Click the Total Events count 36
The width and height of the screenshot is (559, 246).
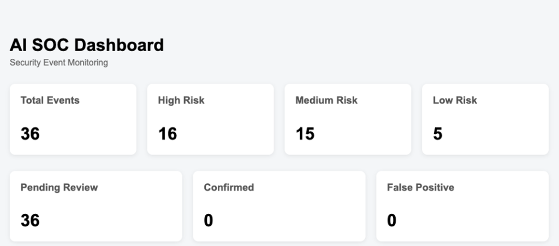click(x=30, y=134)
